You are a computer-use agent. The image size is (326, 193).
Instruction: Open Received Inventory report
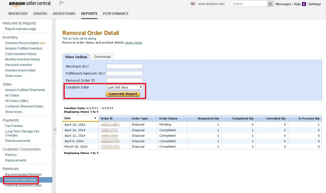[19, 65]
